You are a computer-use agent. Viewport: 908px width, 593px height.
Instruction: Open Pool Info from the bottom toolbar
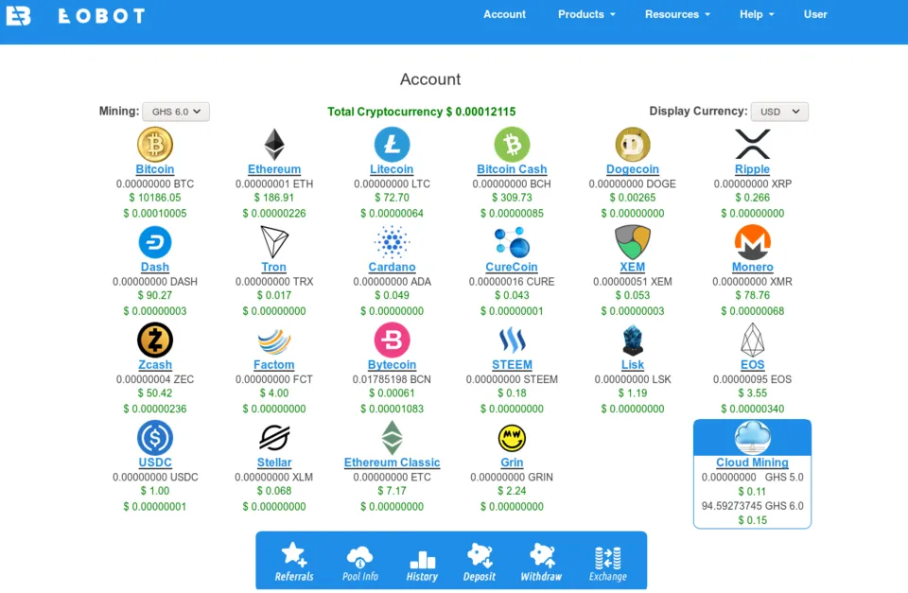pos(360,563)
